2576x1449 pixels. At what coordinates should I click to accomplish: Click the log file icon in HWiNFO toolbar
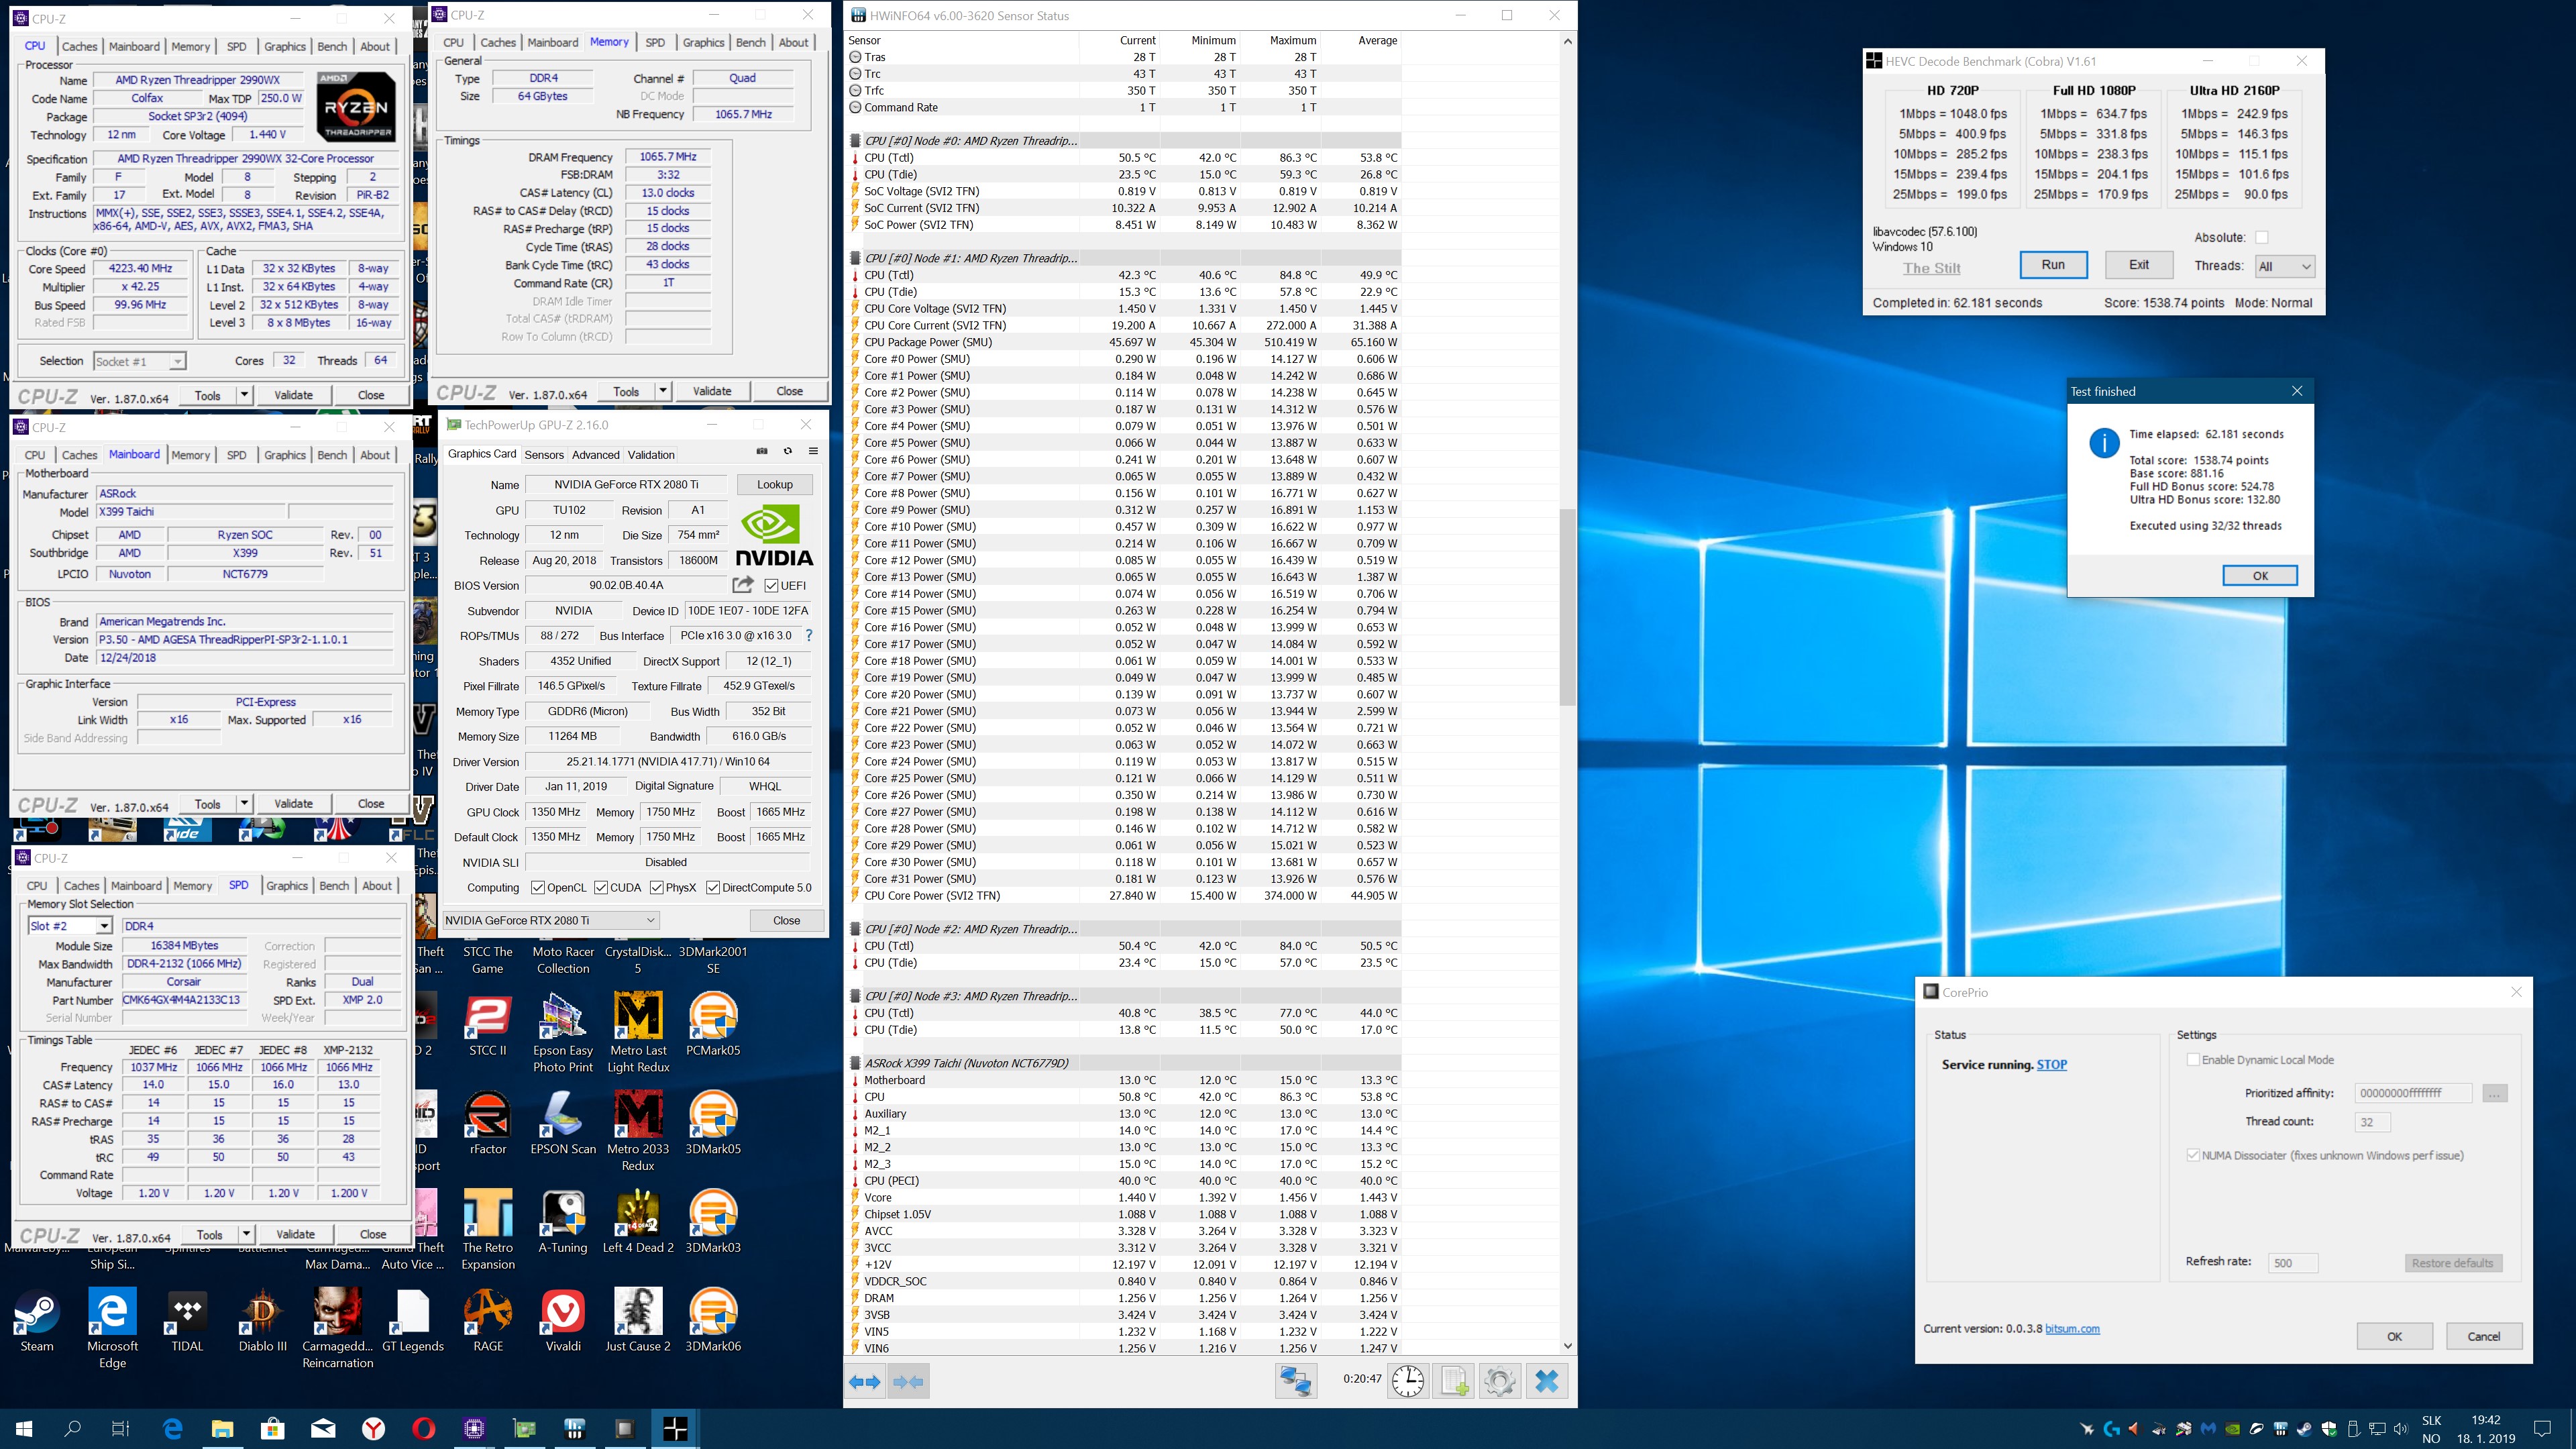[x=1453, y=1382]
